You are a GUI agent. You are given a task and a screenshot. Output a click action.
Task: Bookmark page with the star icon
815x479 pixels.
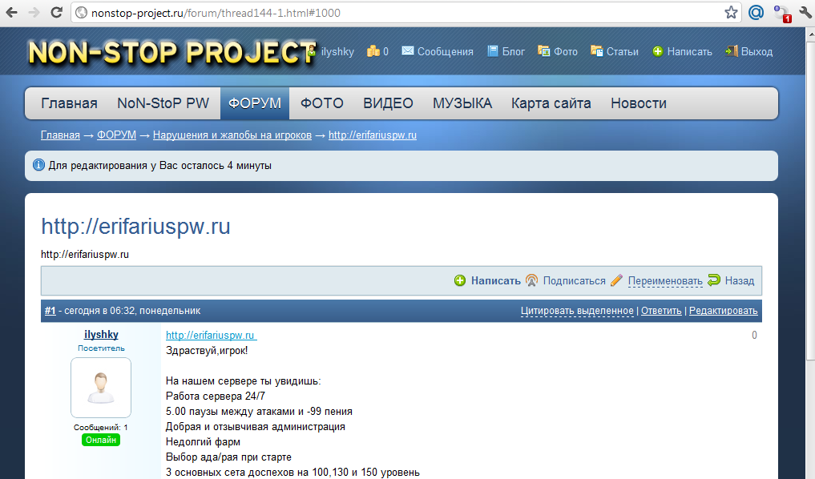coord(731,13)
